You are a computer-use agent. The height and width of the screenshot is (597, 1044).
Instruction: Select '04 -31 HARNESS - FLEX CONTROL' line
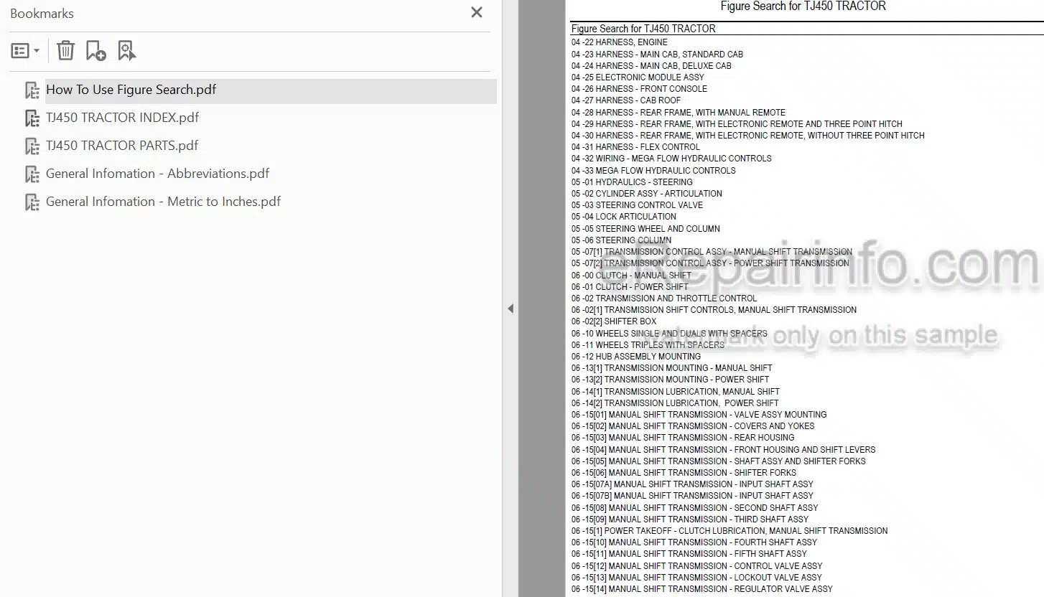[x=635, y=146]
